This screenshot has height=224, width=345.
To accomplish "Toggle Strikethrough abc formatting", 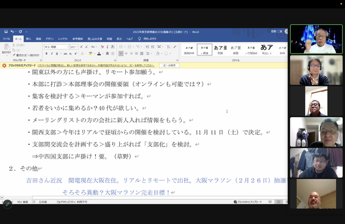I will (x=66, y=53).
